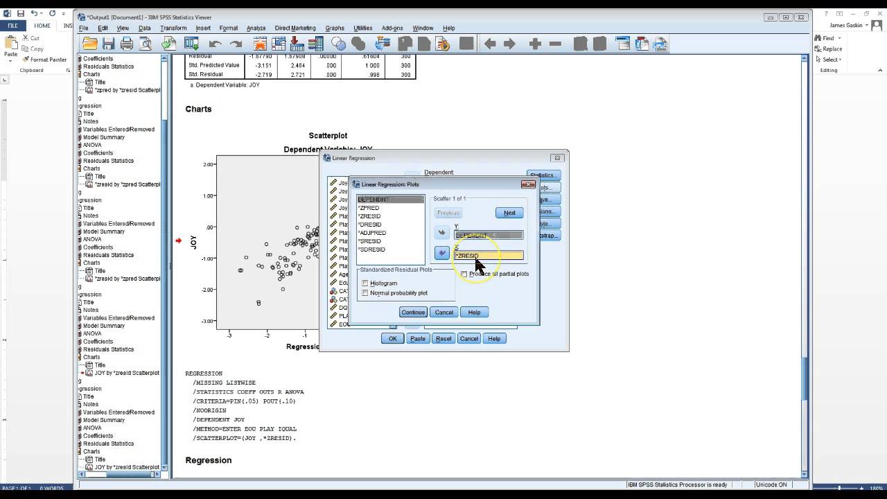Click the Cut command in Word ribbon

31,38
